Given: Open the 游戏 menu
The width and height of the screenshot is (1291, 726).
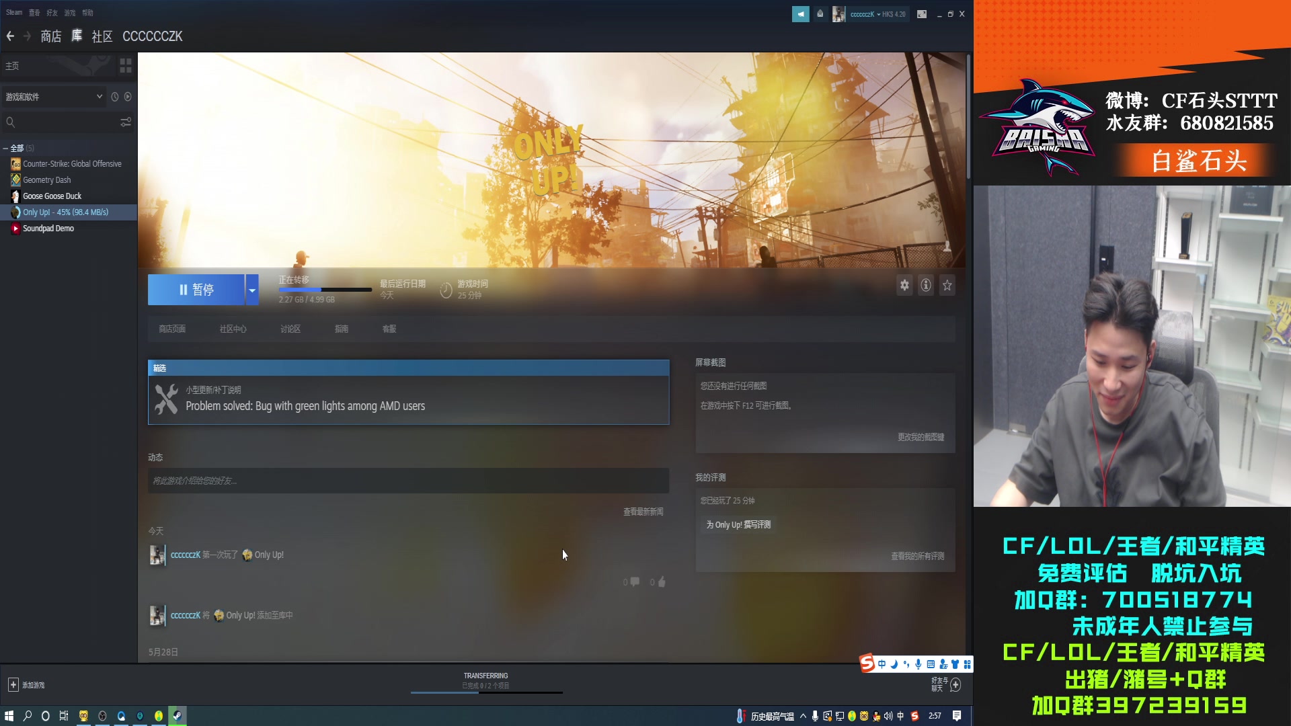Looking at the screenshot, I should coord(70,13).
